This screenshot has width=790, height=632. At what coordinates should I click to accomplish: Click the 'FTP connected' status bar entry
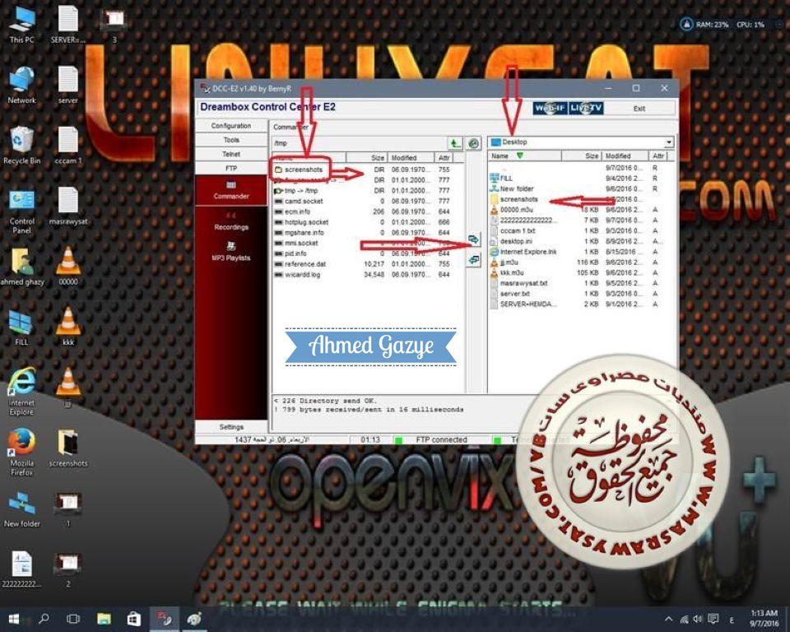pos(441,440)
